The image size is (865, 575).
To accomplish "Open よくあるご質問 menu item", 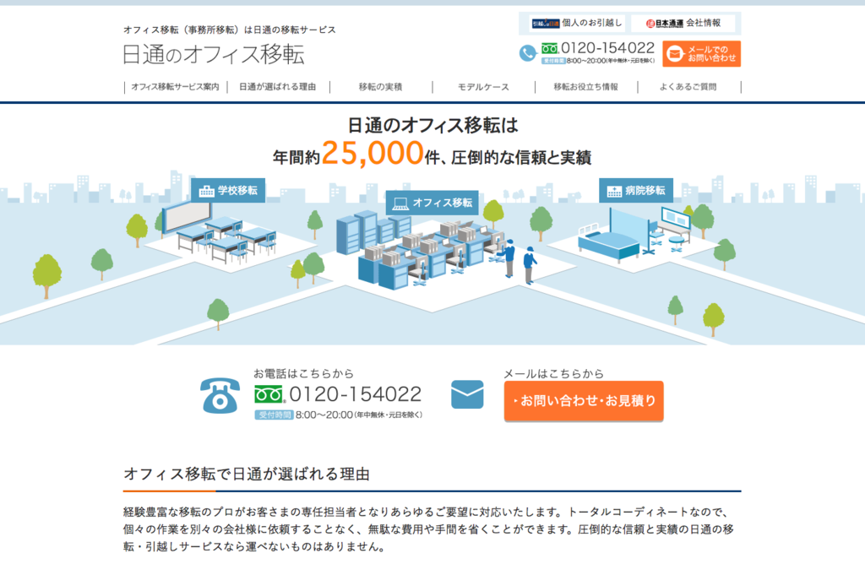I will tap(688, 87).
